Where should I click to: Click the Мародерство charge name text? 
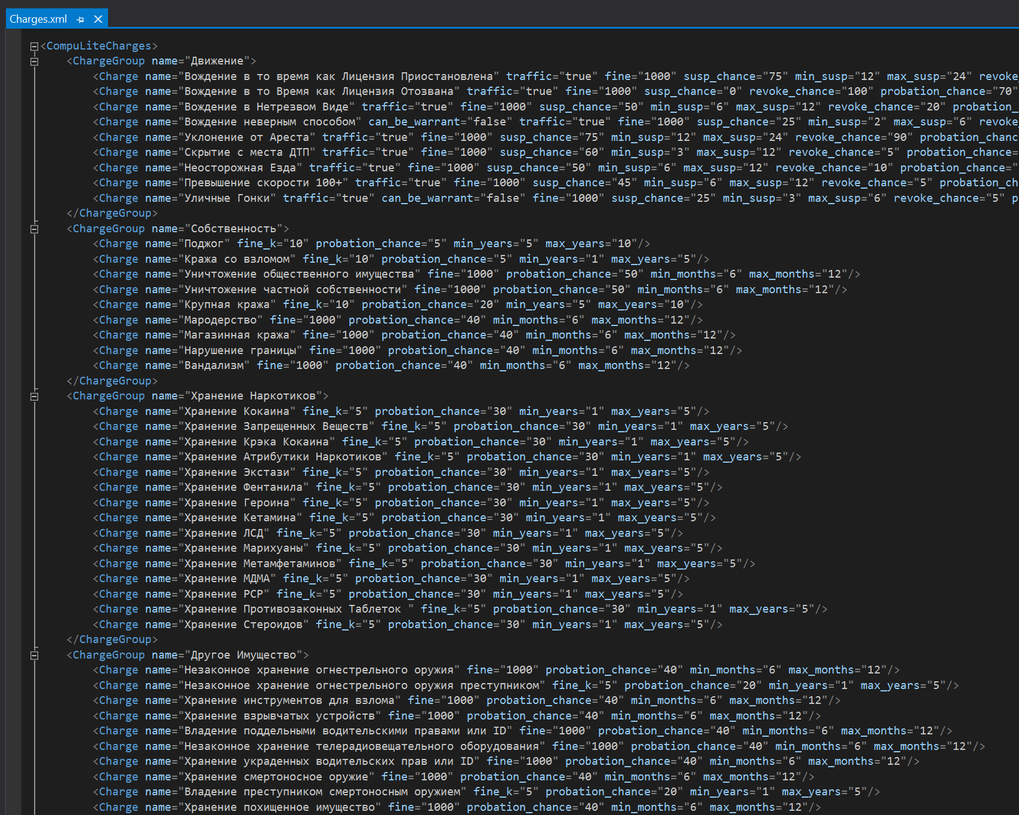[x=220, y=320]
